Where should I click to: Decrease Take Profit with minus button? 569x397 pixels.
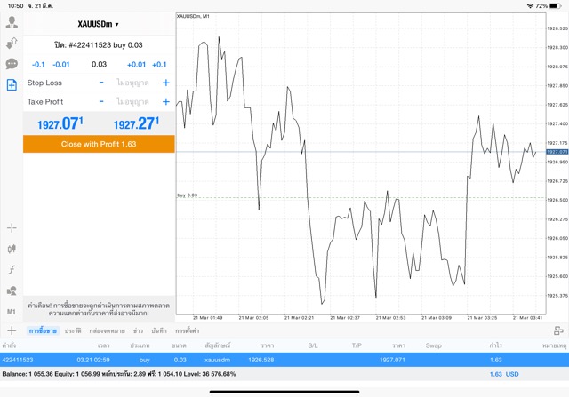click(101, 101)
